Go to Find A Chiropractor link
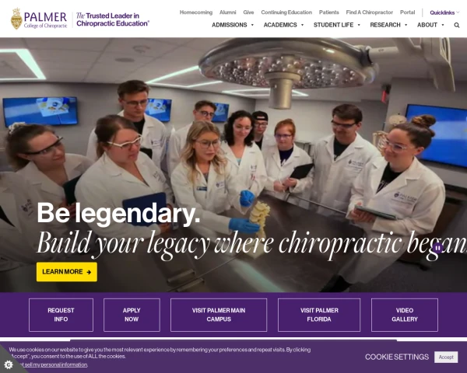Screen dimensions: 467x373 coord(369,12)
